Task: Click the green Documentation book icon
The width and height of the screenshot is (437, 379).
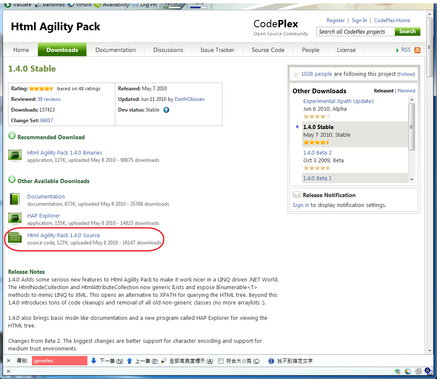Action: coord(15,199)
